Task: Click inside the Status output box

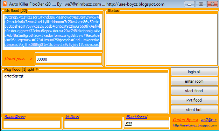Action: click(162, 39)
